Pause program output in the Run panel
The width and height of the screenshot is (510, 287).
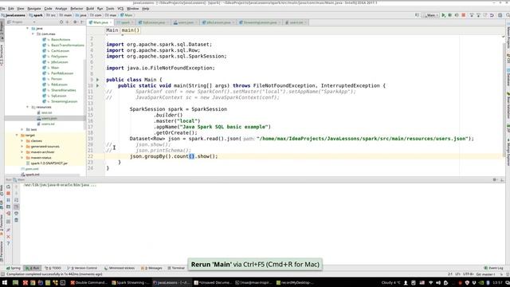pos(8,200)
